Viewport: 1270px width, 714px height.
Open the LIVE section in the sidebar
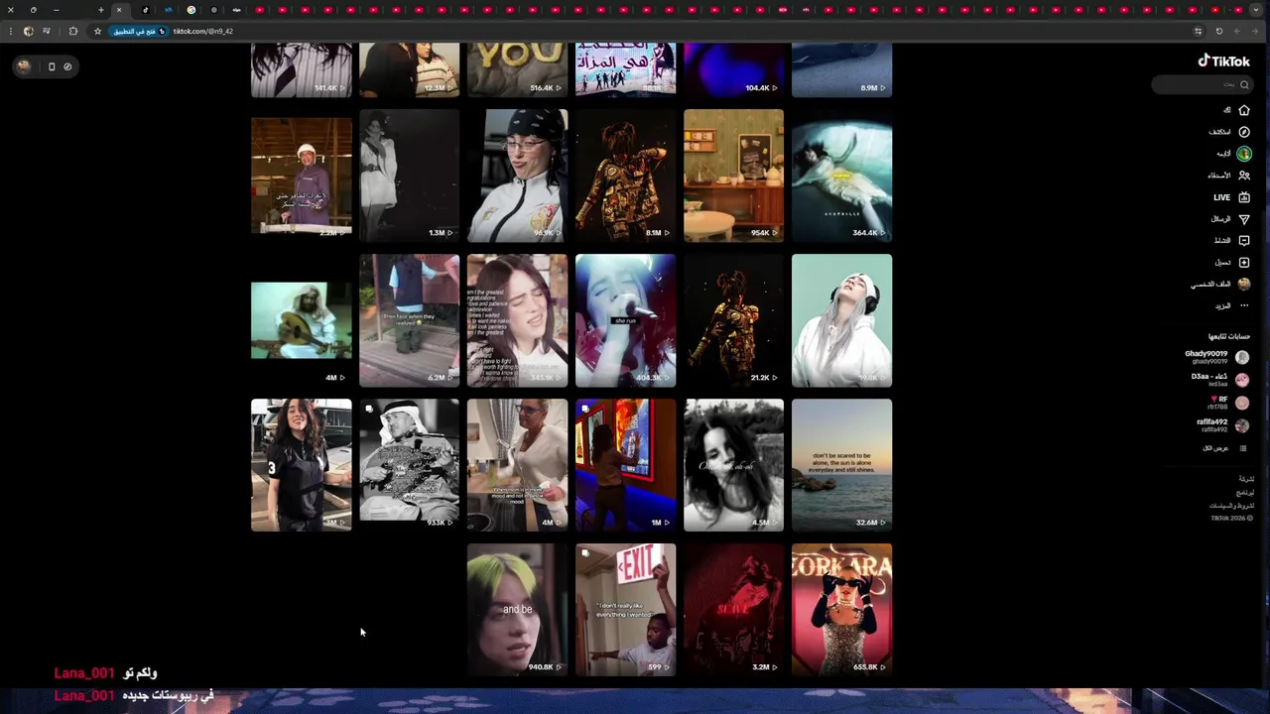(1233, 197)
